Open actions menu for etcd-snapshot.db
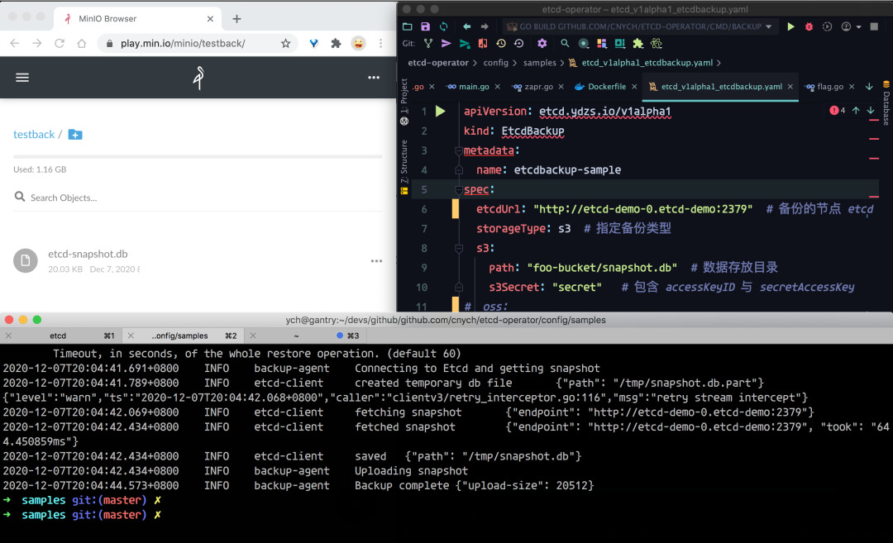The image size is (893, 543). (376, 261)
